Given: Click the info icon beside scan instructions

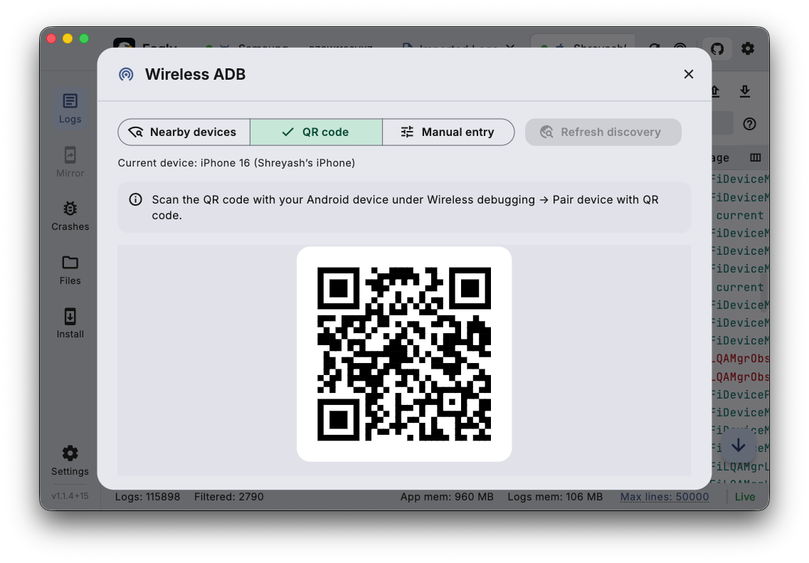Looking at the screenshot, I should point(135,199).
